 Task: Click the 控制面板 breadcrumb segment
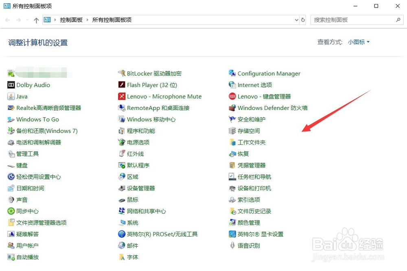tap(71, 20)
